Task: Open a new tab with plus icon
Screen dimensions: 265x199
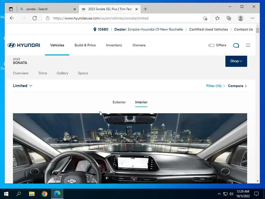Action: [145, 9]
